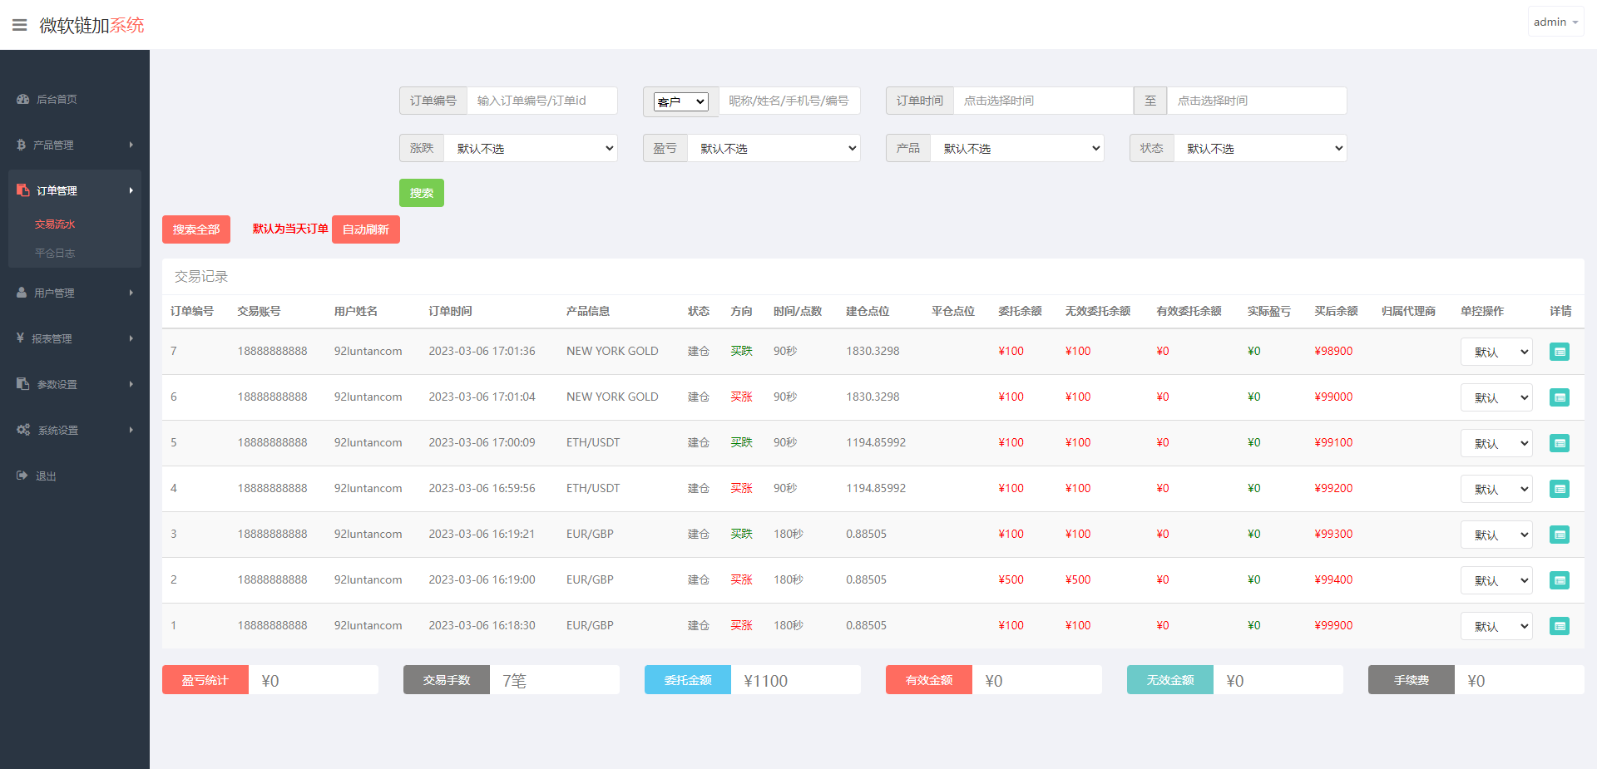Expand the admin account menu

[x=1555, y=22]
